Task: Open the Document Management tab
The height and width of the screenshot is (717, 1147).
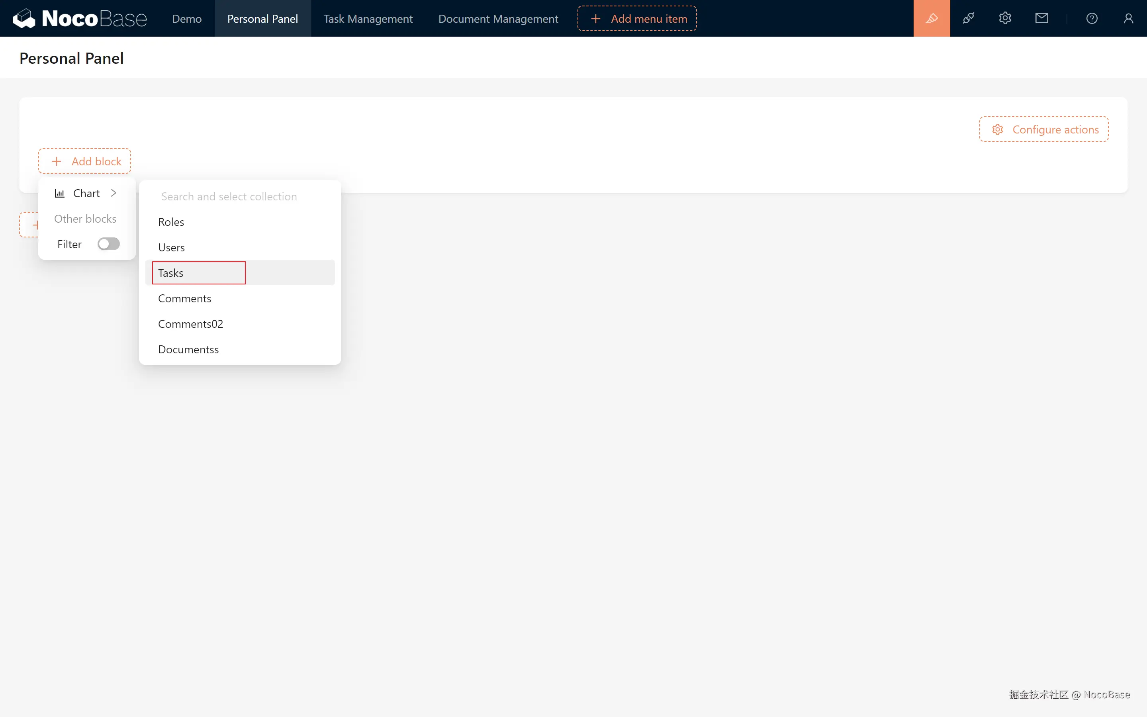Action: [498, 18]
